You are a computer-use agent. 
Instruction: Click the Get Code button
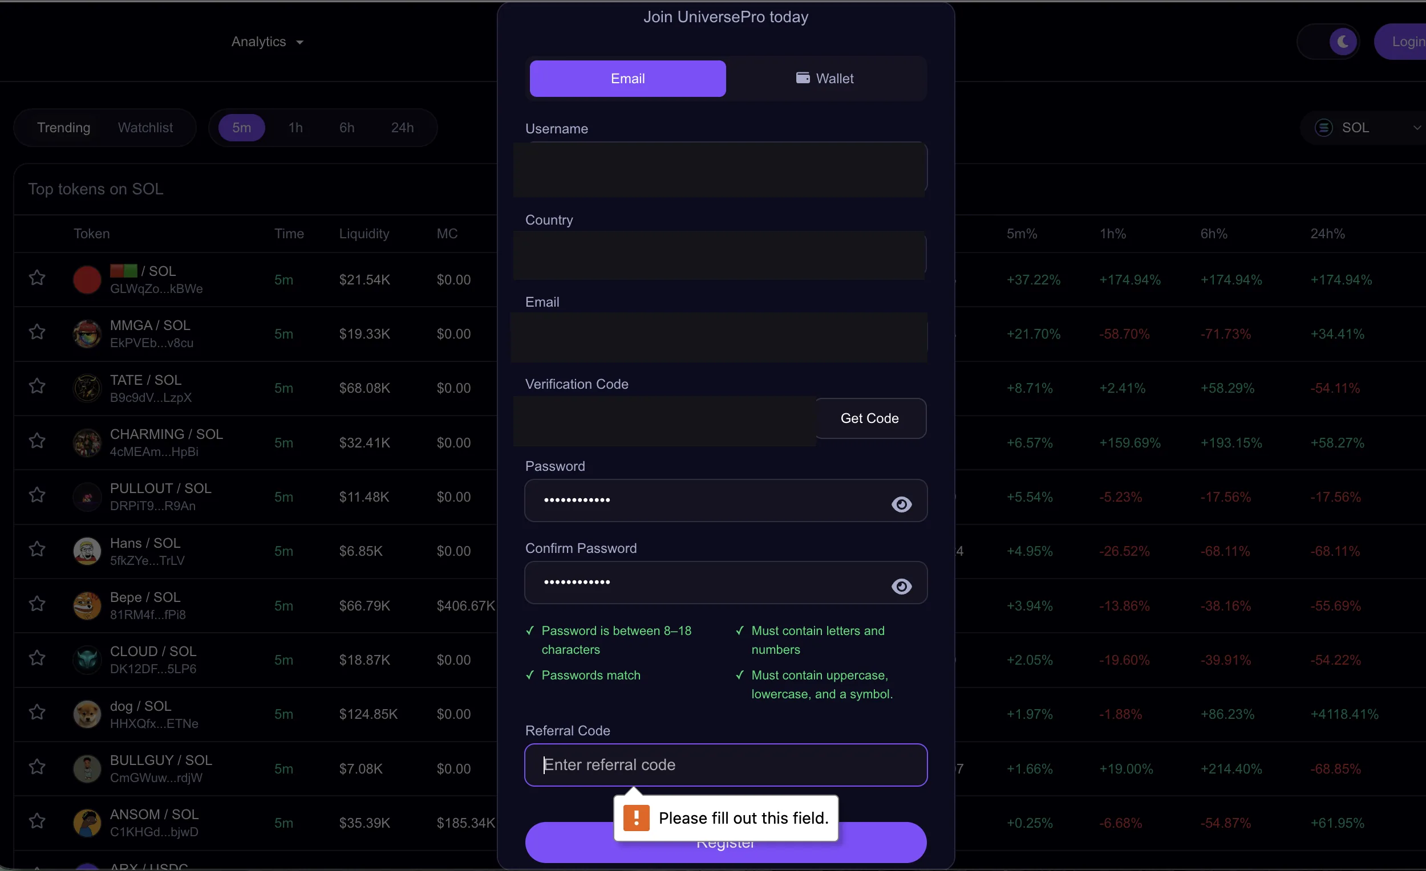870,418
